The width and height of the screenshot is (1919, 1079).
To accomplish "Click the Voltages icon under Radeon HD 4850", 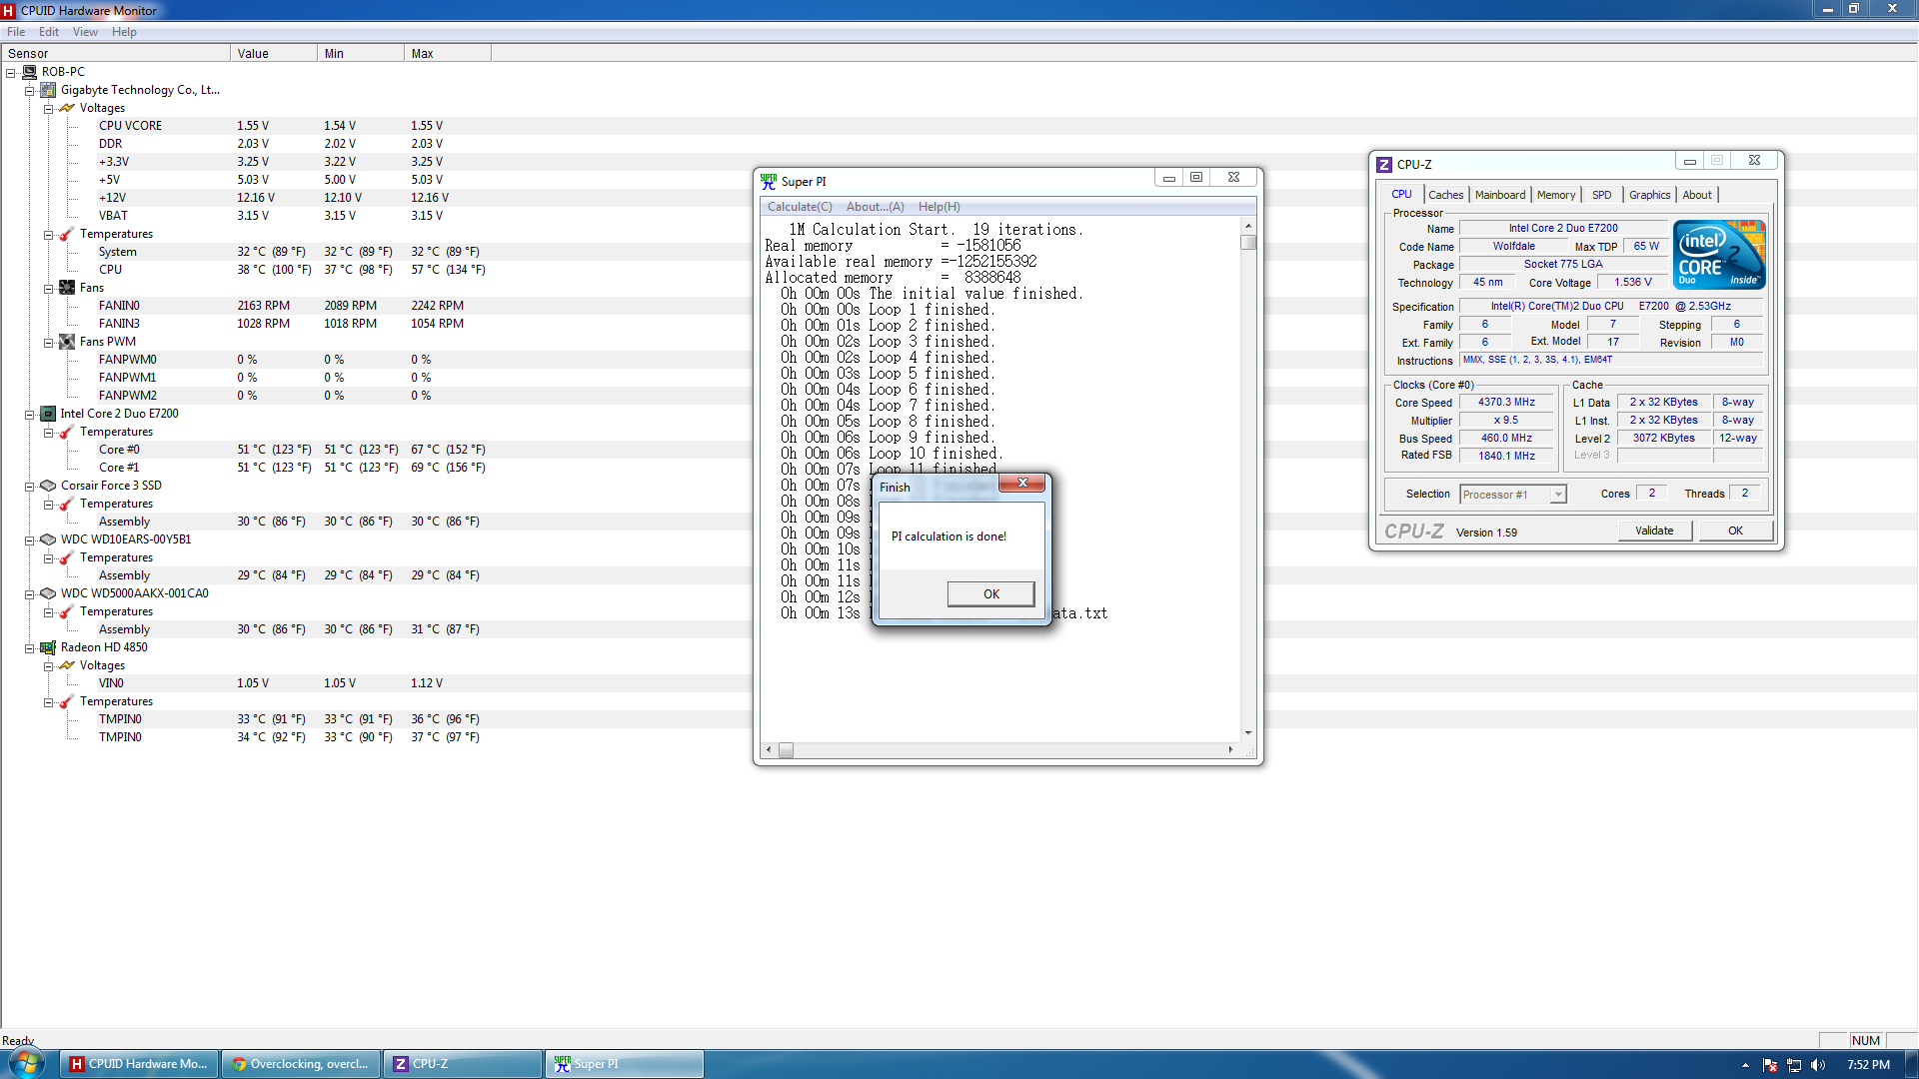I will click(x=67, y=665).
